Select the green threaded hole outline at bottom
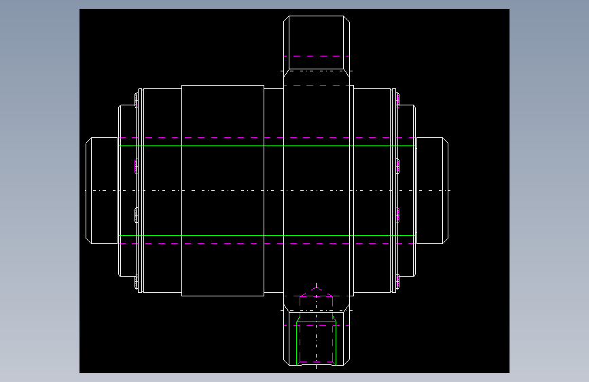589x382 pixels. tap(317, 343)
